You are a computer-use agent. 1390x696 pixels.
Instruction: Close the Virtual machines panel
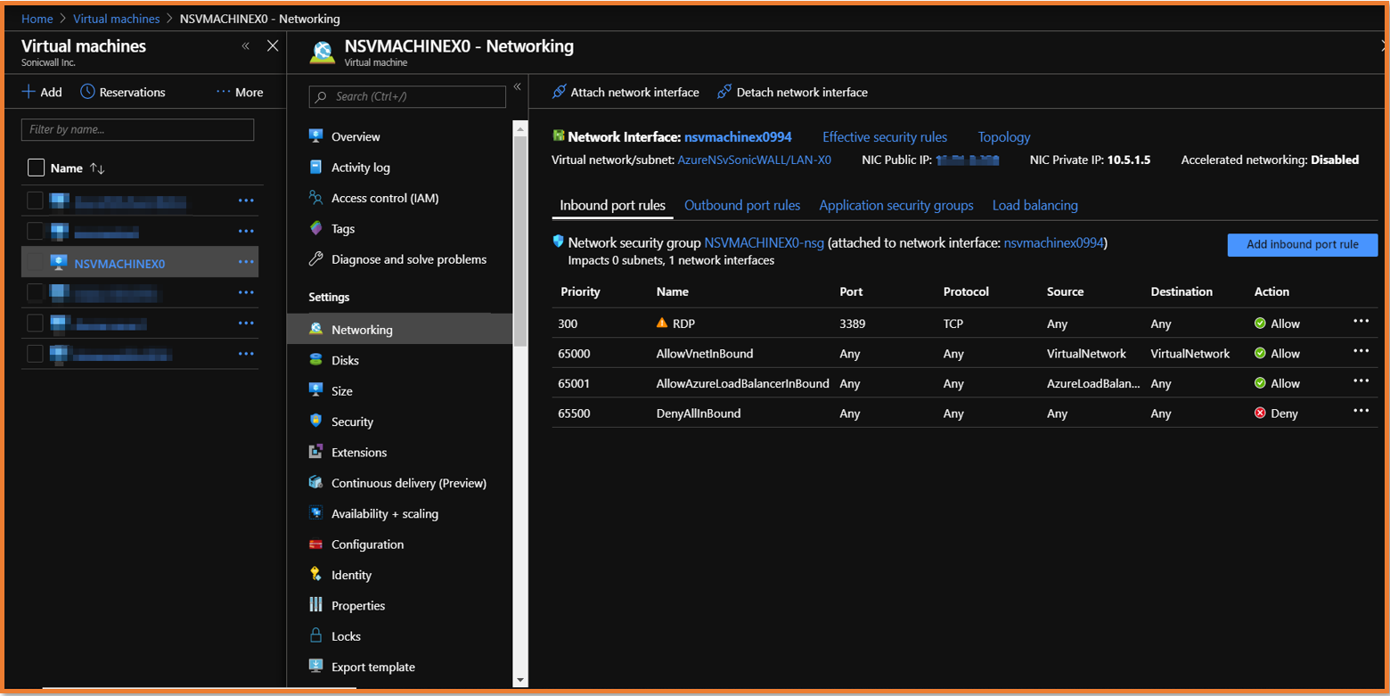[x=273, y=46]
